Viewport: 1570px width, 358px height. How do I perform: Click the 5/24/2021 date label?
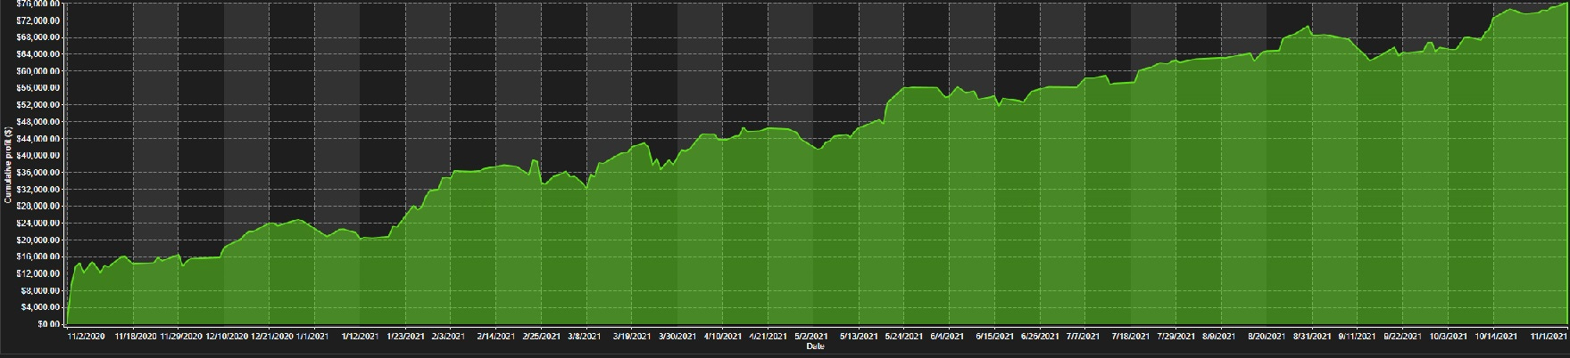point(903,338)
